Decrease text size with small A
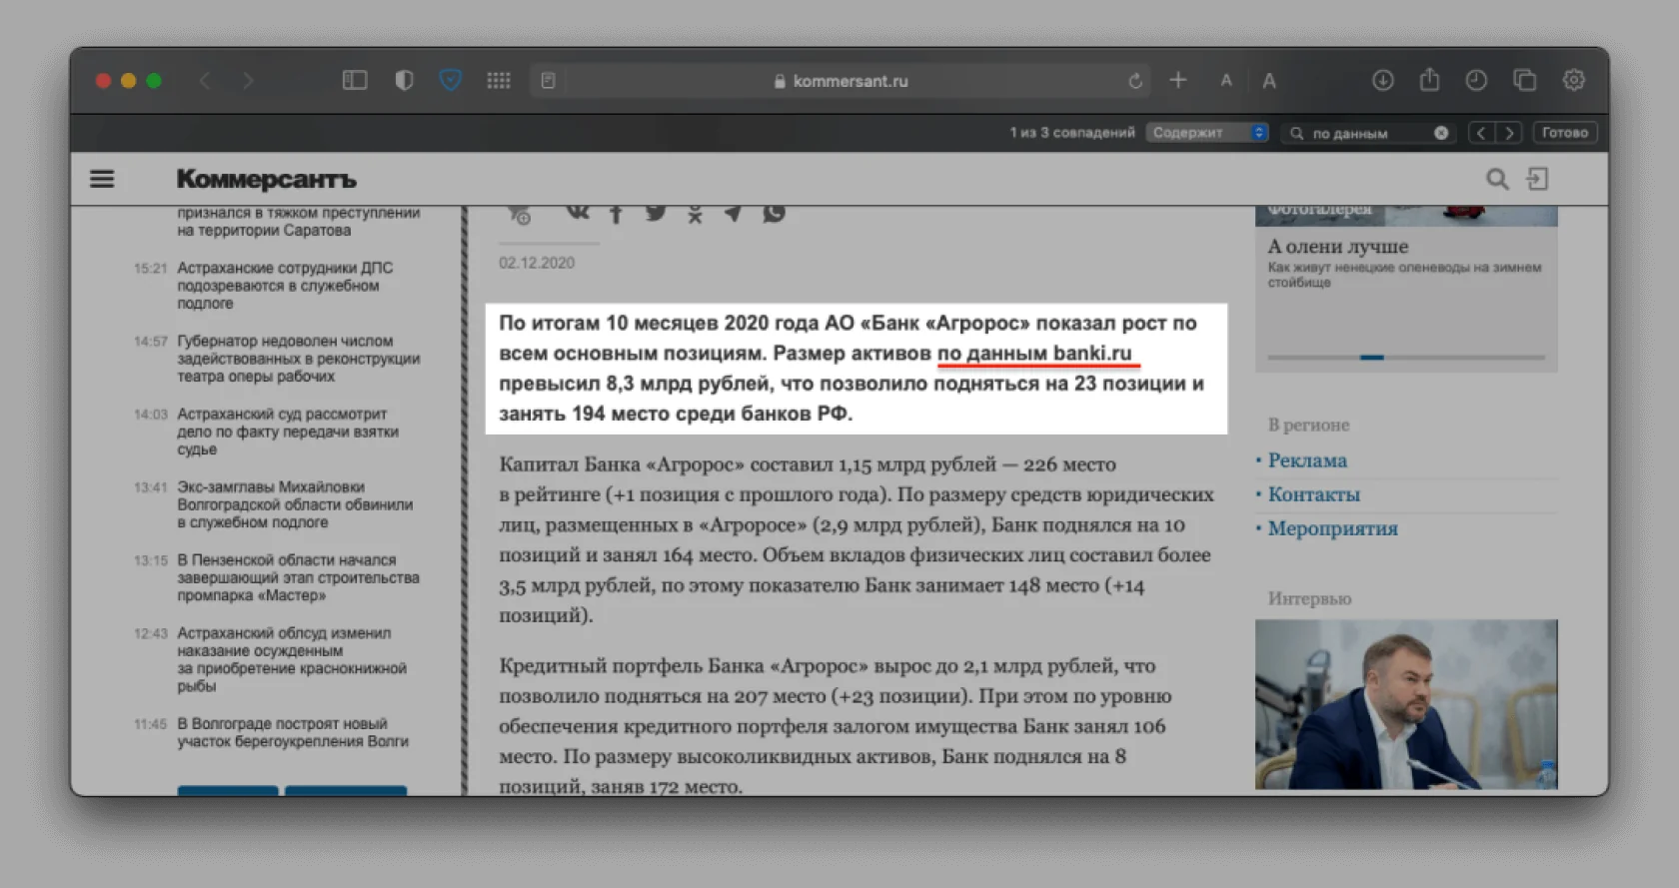The height and width of the screenshot is (888, 1679). tap(1226, 81)
